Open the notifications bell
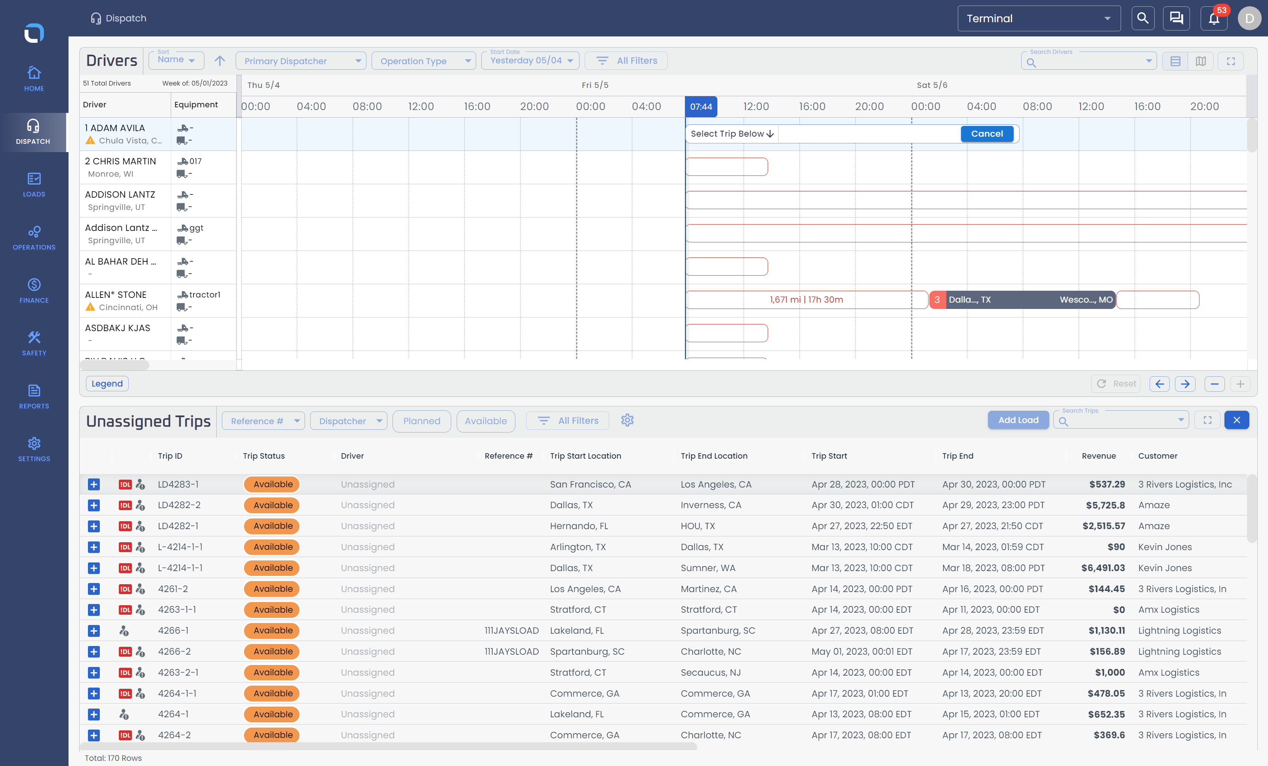The width and height of the screenshot is (1268, 766). [x=1213, y=19]
